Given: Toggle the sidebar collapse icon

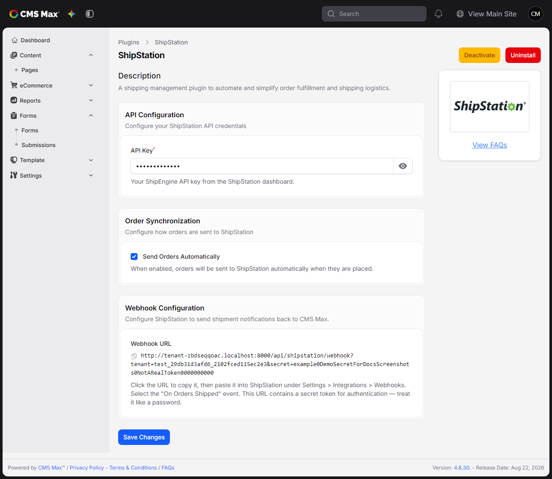Looking at the screenshot, I should tap(90, 14).
